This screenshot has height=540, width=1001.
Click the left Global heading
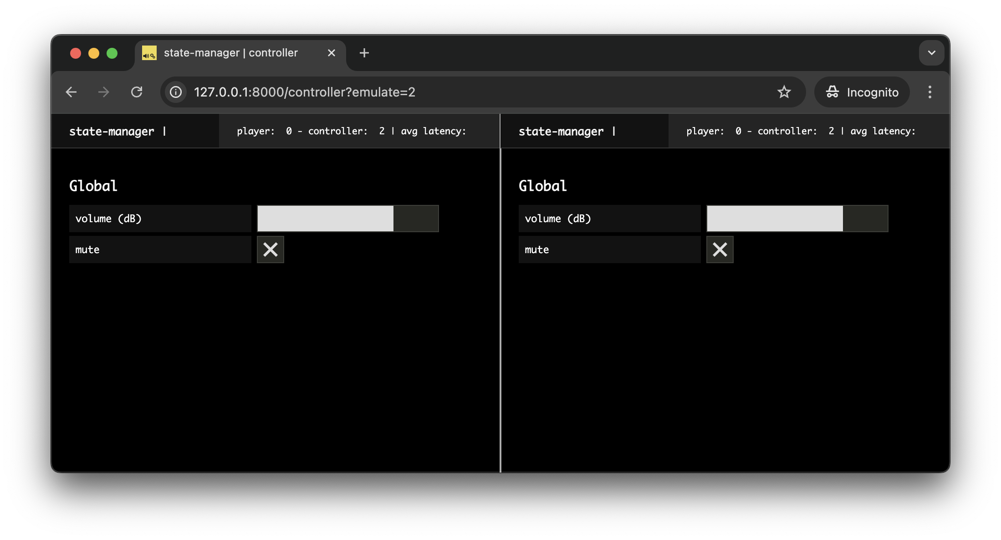click(93, 186)
